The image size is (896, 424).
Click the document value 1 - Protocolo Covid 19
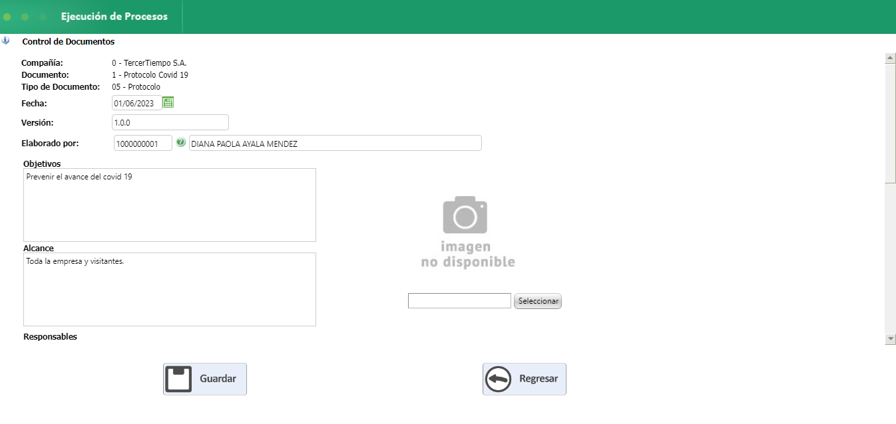(150, 75)
